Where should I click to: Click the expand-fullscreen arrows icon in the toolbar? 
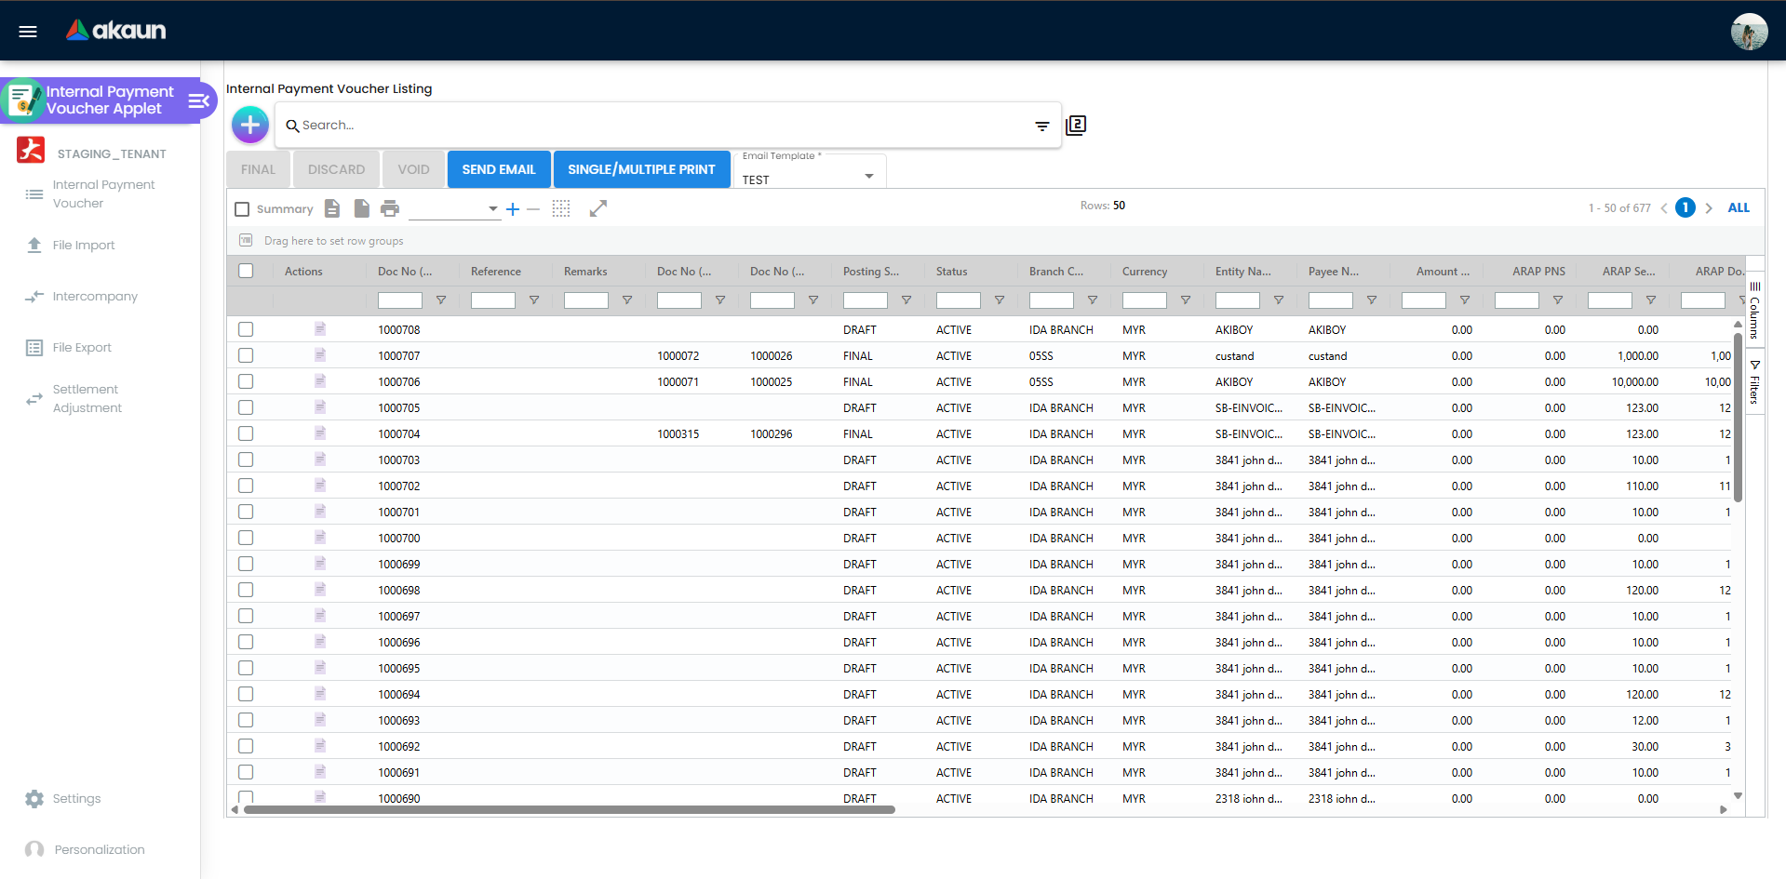pyautogui.click(x=598, y=208)
